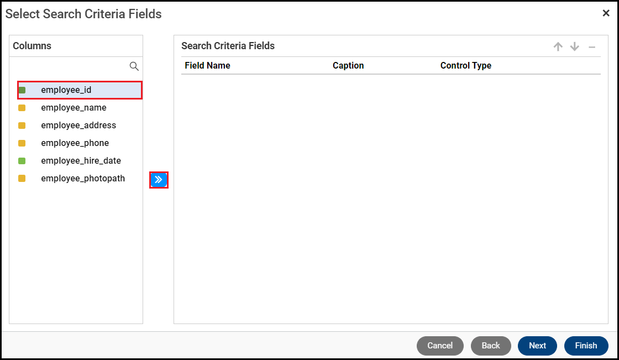Click the search magnifier in Columns panel
This screenshot has height=360, width=619.
point(134,66)
